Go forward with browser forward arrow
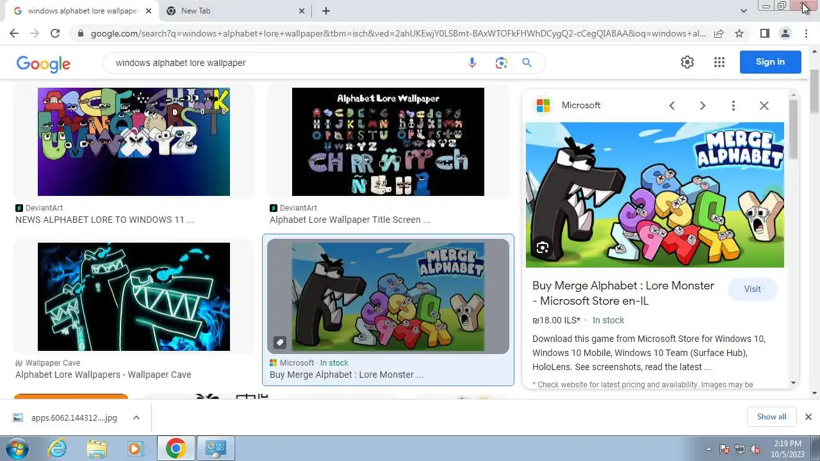The image size is (820, 461). click(35, 33)
